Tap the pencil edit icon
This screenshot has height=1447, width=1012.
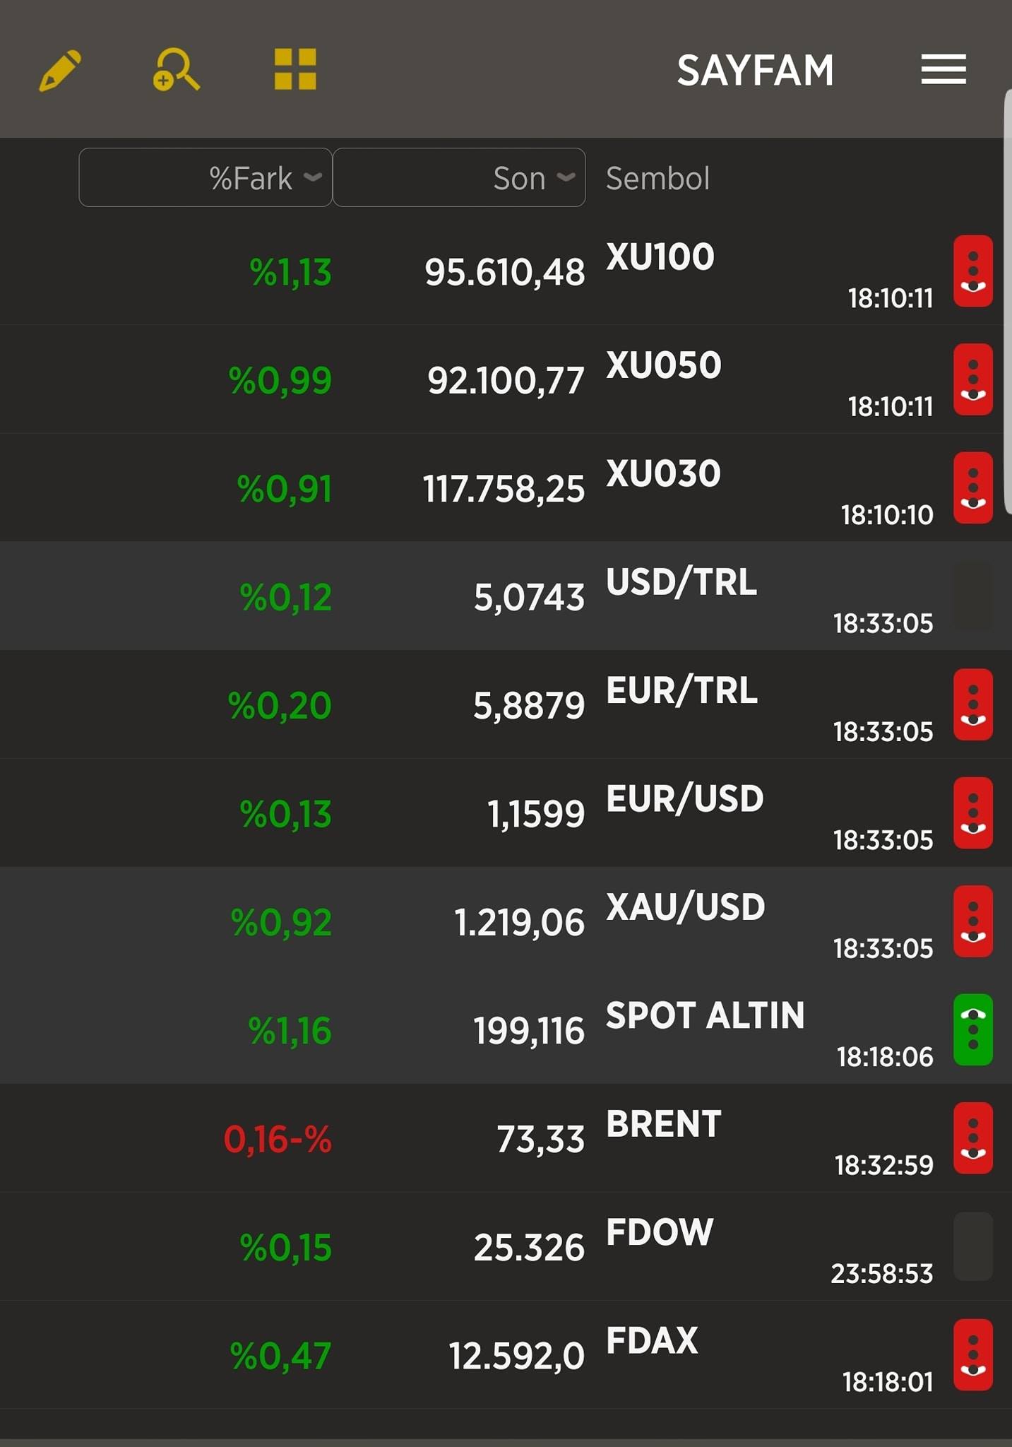pyautogui.click(x=60, y=70)
